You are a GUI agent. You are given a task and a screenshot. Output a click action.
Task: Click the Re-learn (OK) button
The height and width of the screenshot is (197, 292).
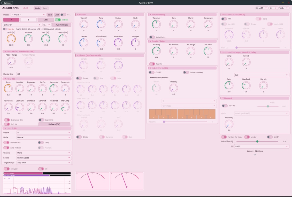pos(54,124)
